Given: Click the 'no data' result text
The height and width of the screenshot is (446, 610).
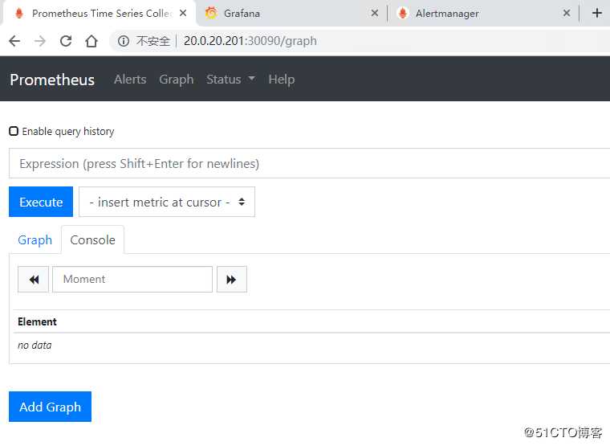Looking at the screenshot, I should tap(35, 345).
